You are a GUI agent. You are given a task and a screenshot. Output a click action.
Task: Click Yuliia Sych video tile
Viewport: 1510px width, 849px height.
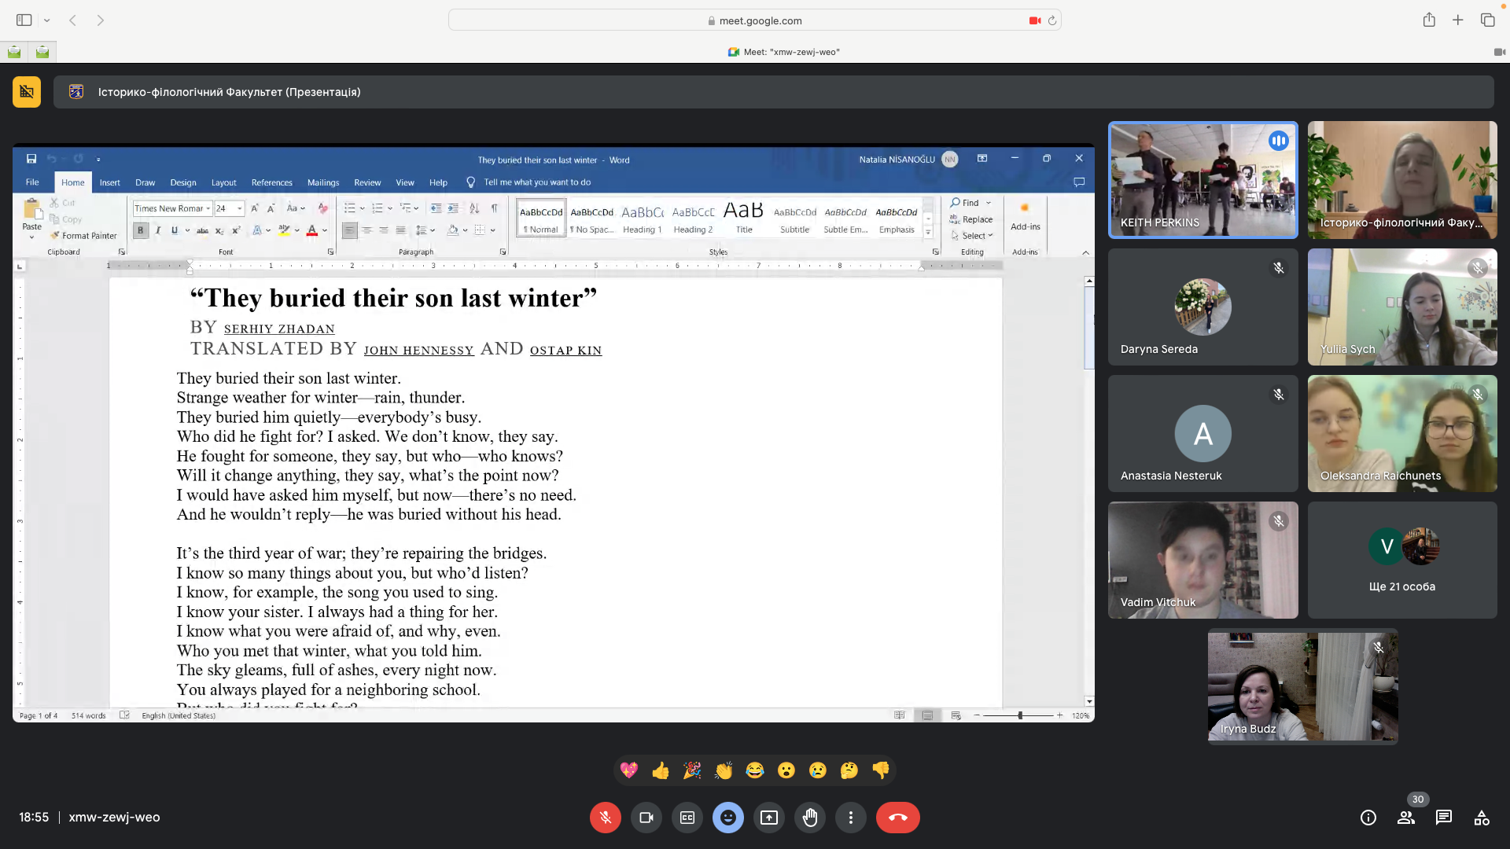click(1402, 307)
